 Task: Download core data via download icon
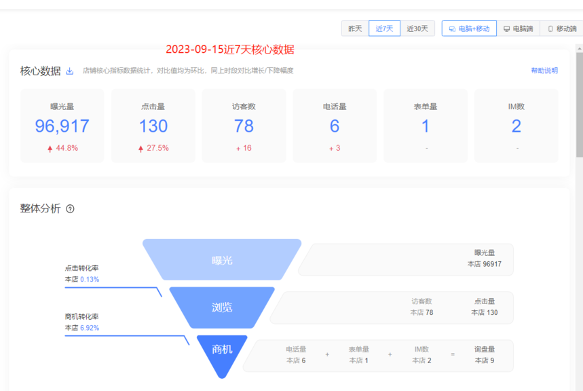click(x=69, y=71)
